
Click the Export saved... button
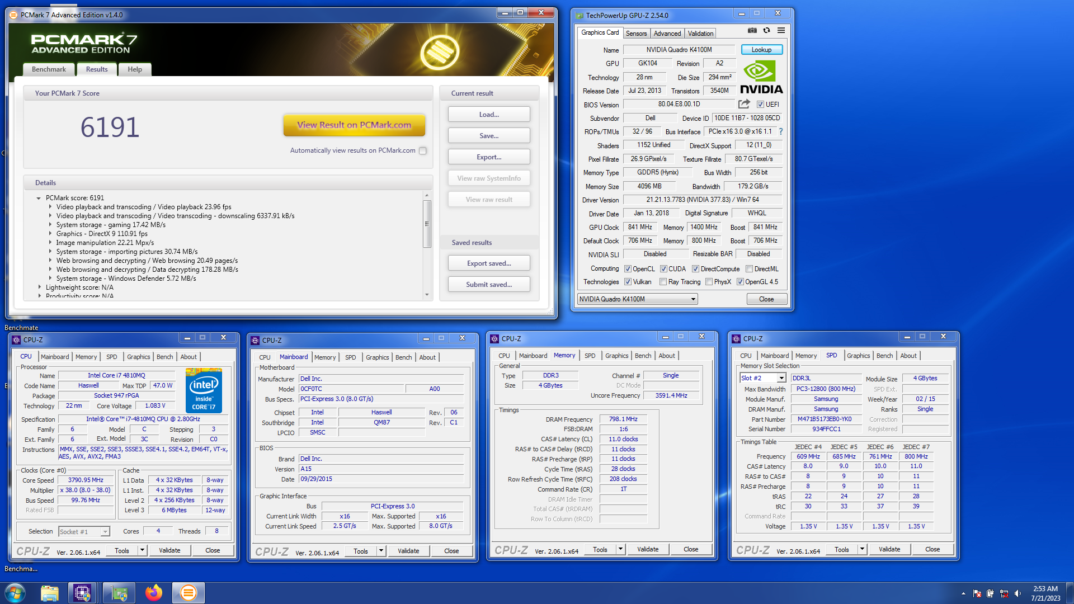(489, 263)
